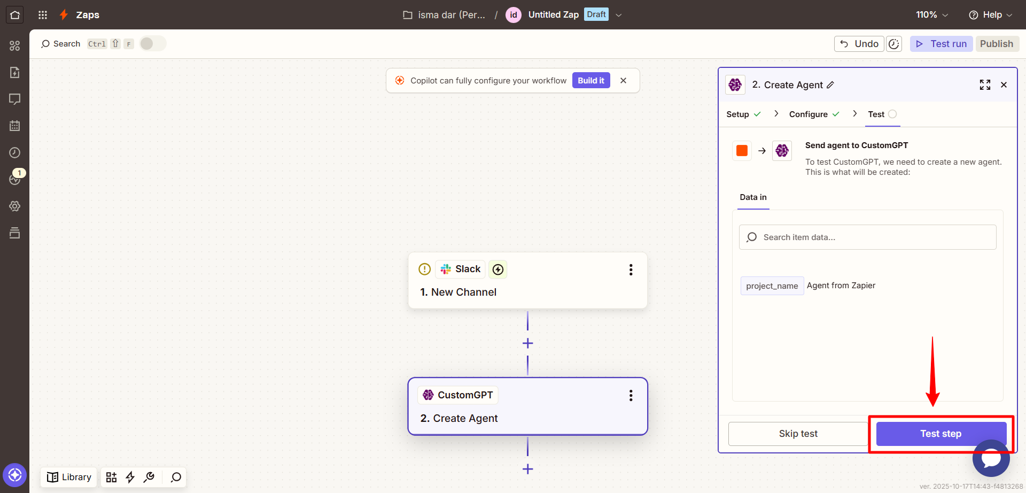The height and width of the screenshot is (493, 1026).
Task: Open the Versions stack icon
Action: pos(15,233)
